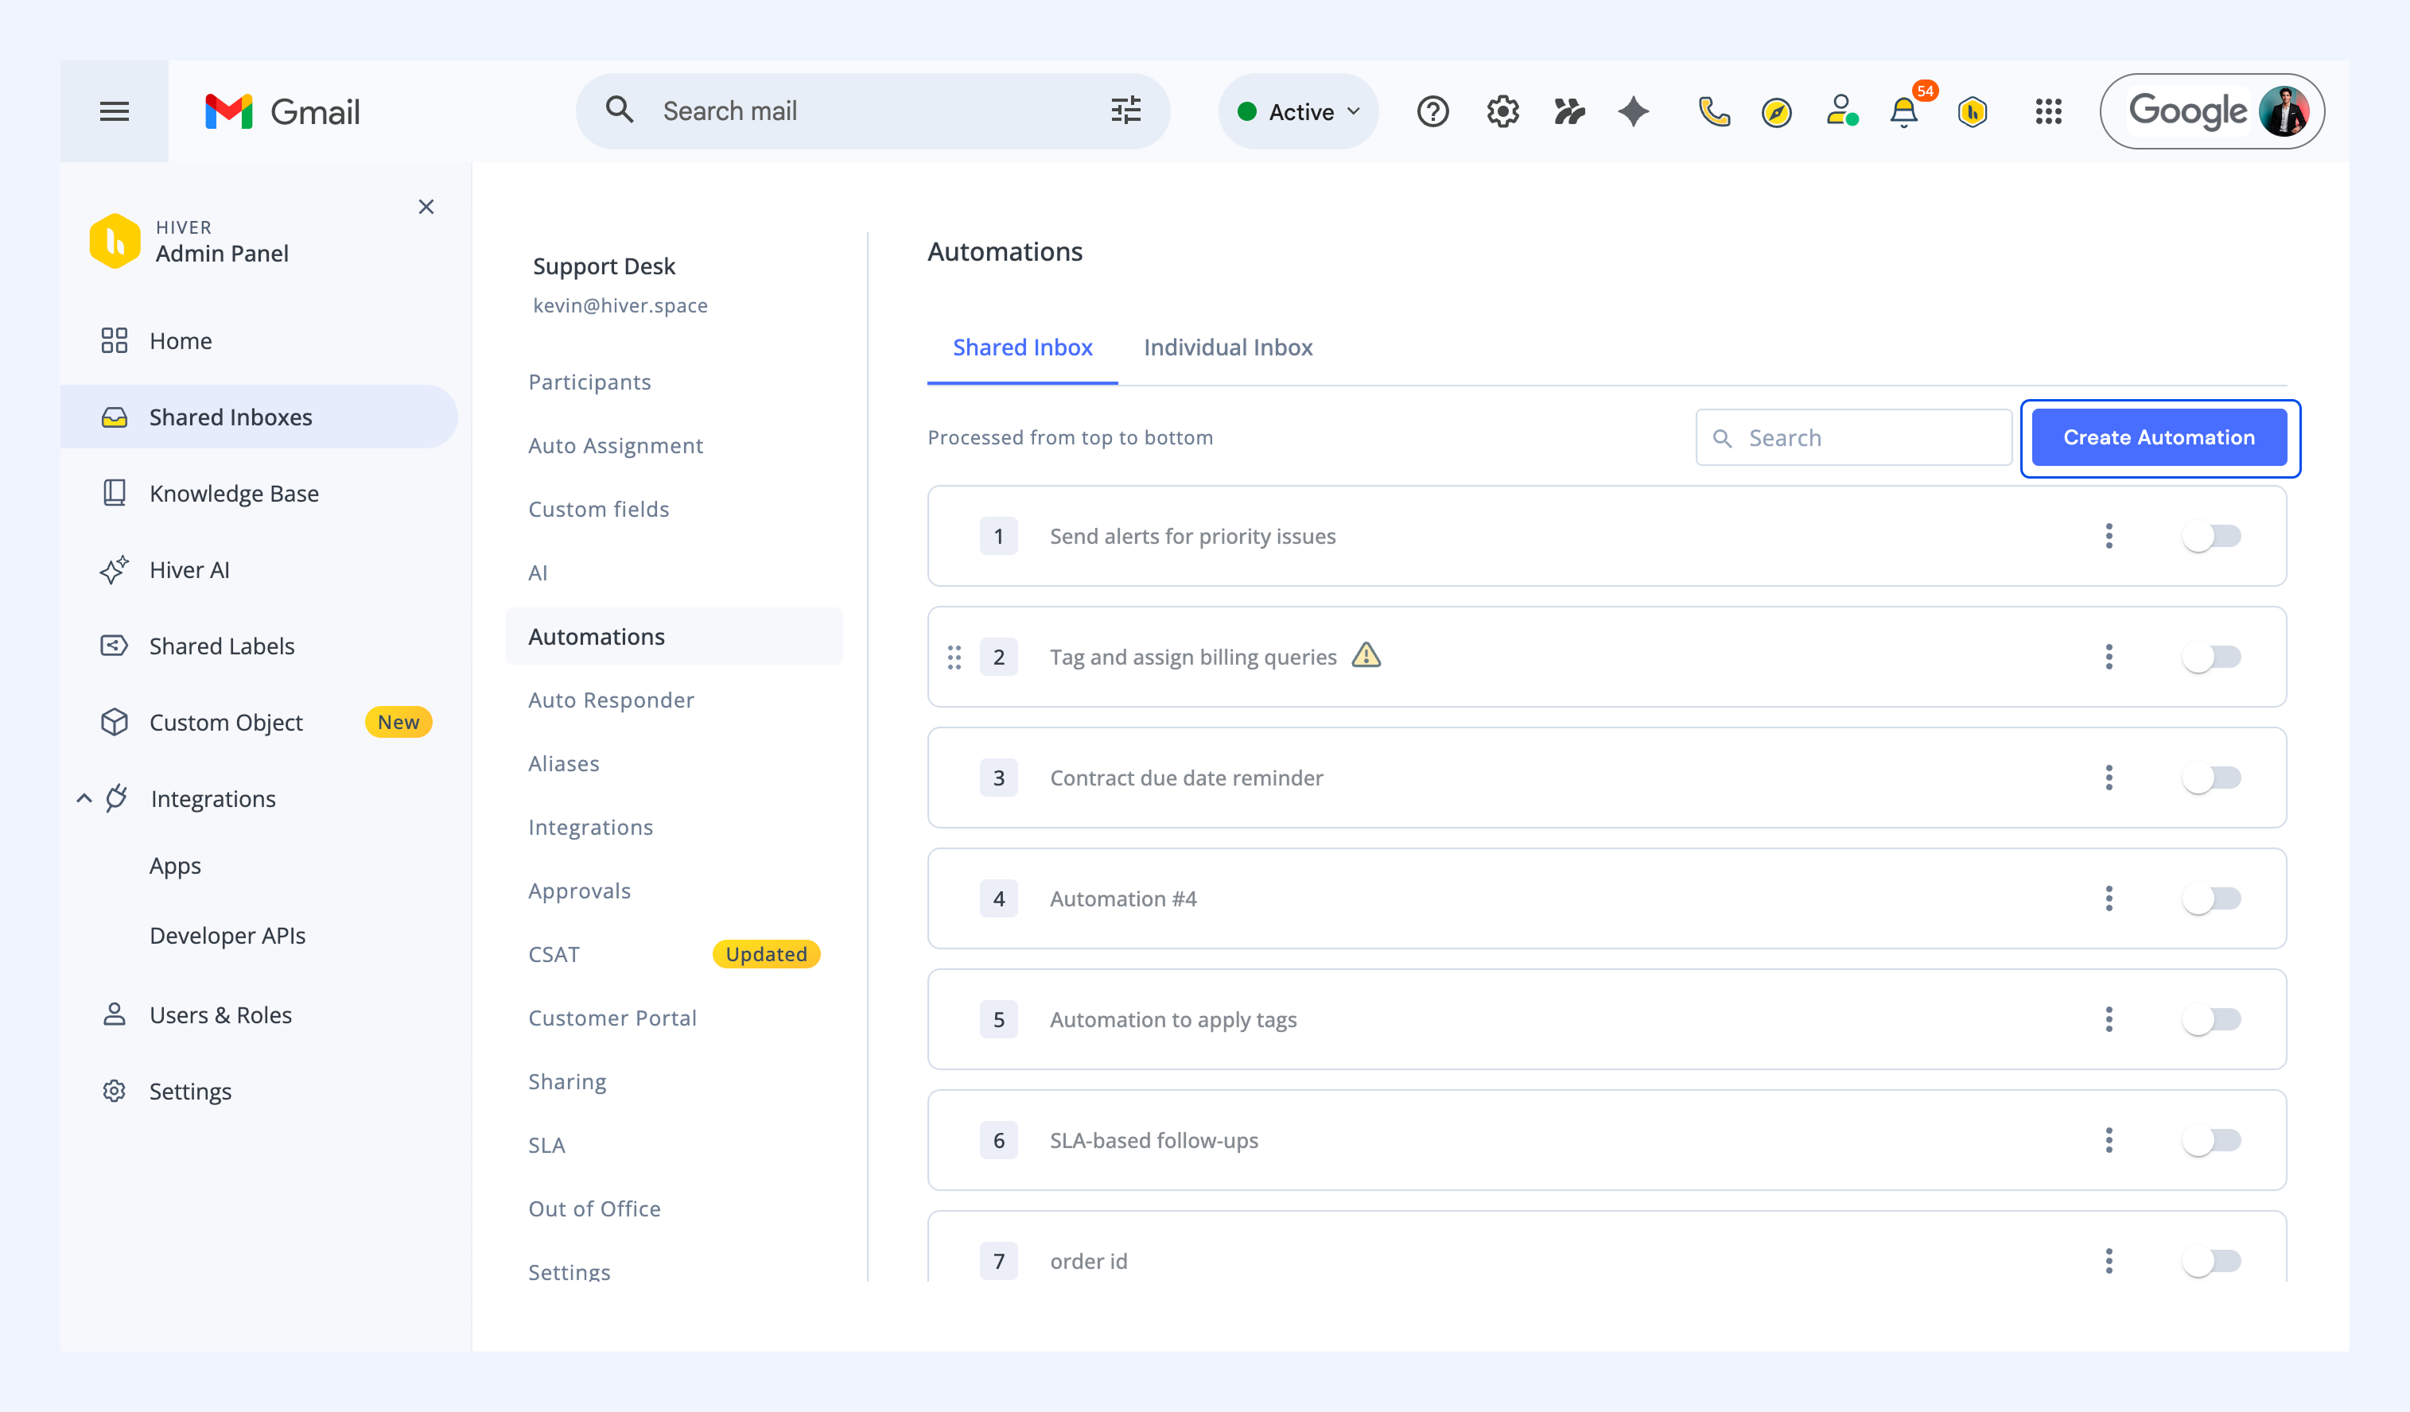Click the yellow compass icon in top bar
Image resolution: width=2410 pixels, height=1412 pixels.
pos(1776,113)
